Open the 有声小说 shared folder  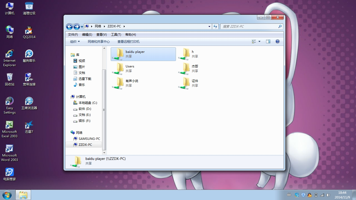[x=143, y=83]
